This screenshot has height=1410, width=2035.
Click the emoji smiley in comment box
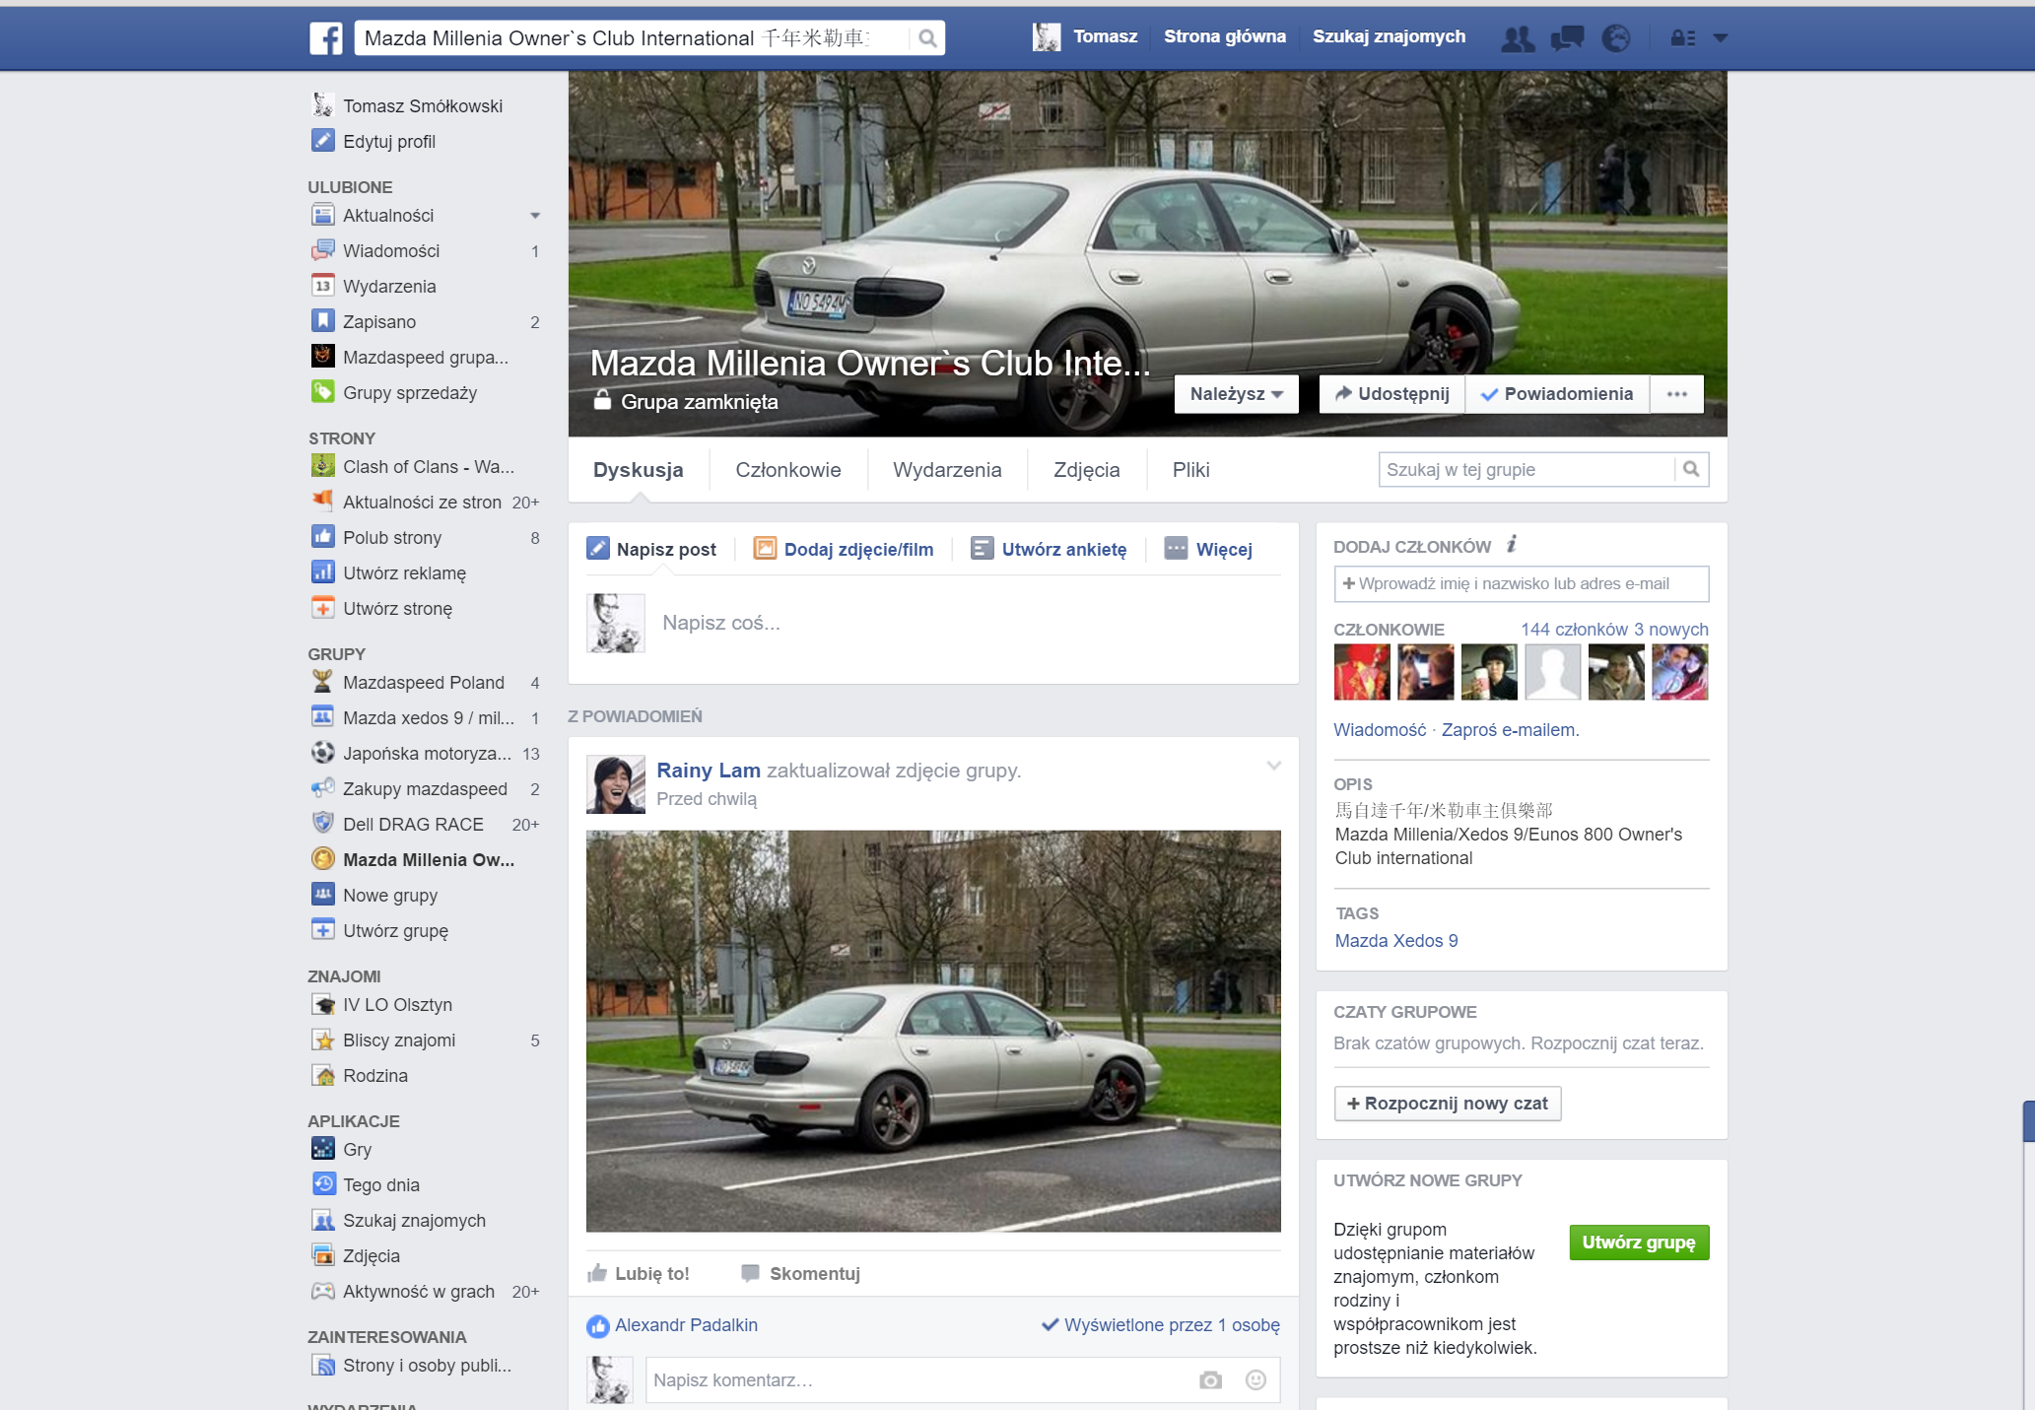click(1255, 1380)
